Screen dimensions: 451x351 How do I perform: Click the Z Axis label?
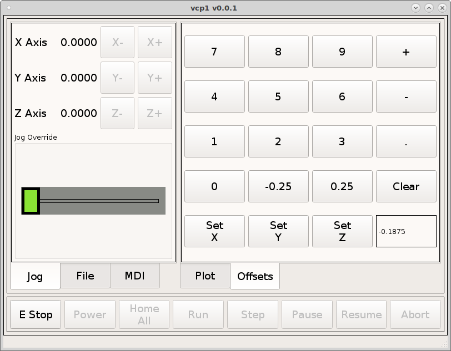[31, 113]
